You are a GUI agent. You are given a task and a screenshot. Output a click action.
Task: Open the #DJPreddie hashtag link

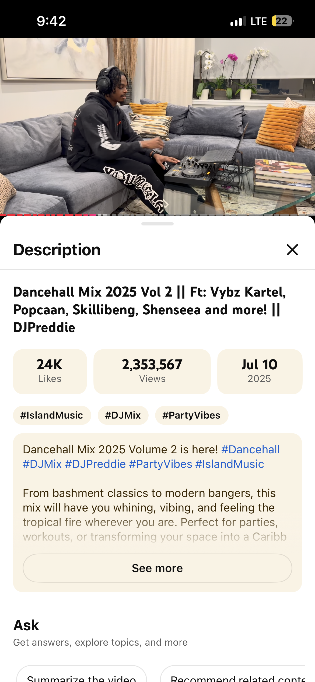95,464
